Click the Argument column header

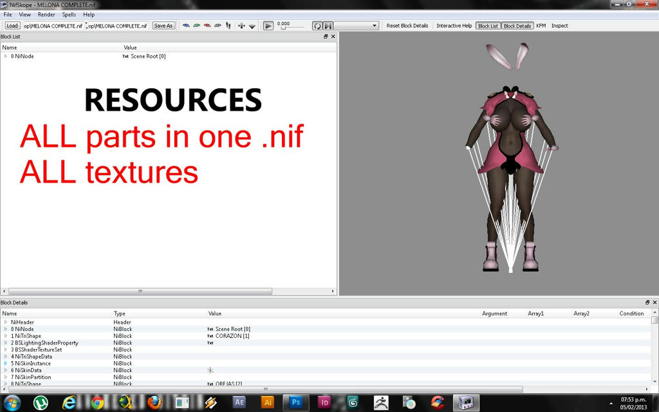[x=494, y=314]
